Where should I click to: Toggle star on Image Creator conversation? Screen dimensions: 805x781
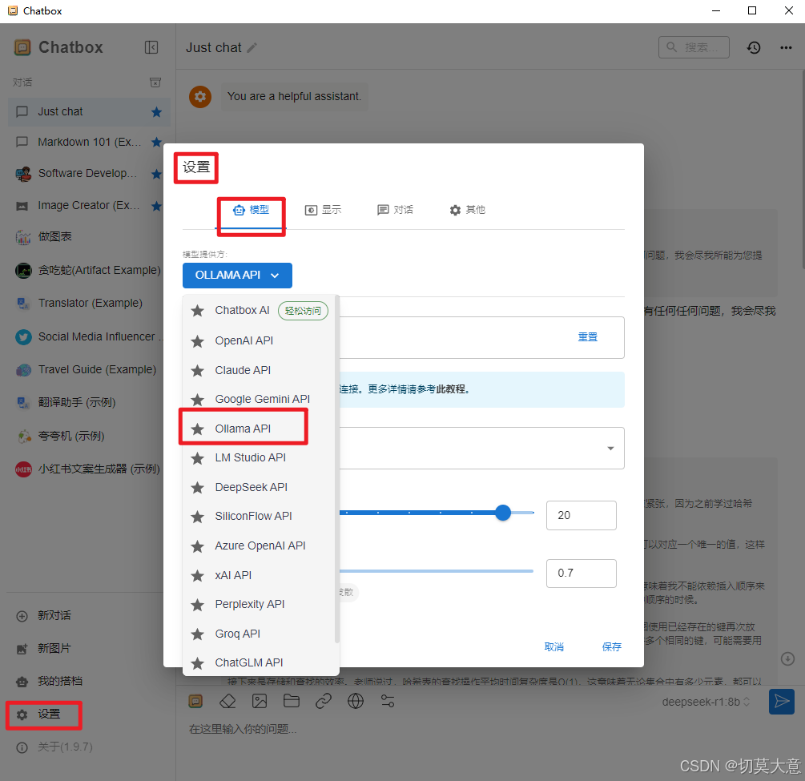[156, 206]
